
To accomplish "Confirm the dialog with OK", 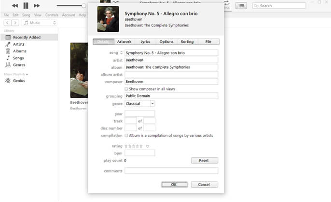I will 174,185.
